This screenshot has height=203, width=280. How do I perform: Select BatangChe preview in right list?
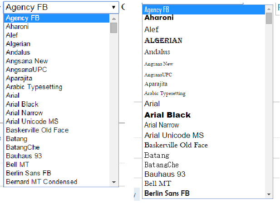(x=162, y=165)
